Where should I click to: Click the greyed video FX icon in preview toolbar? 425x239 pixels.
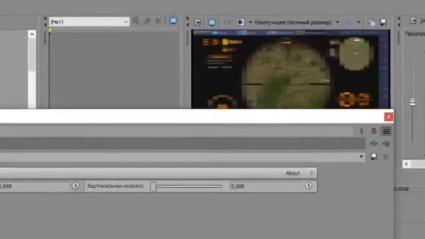[x=227, y=23]
